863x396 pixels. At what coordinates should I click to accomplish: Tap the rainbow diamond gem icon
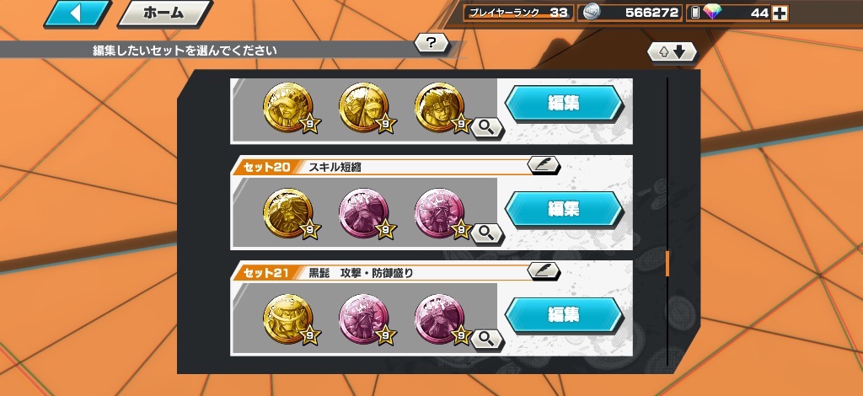(711, 13)
